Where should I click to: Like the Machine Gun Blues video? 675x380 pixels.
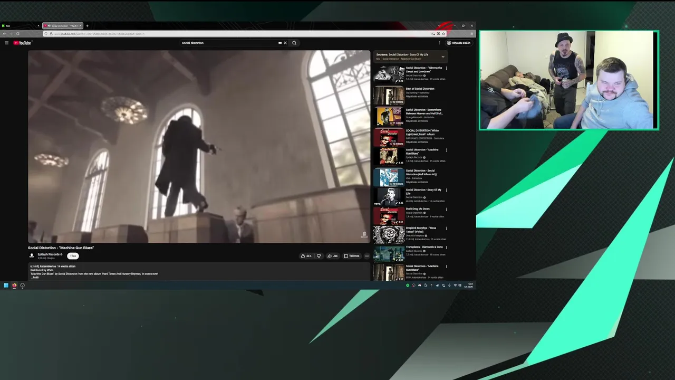point(306,256)
